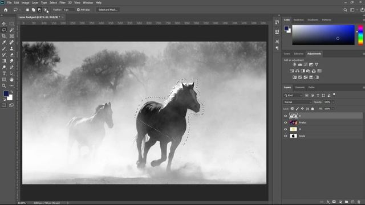The image size is (365, 205).
Task: Select the Frame tool
Action: (11, 36)
